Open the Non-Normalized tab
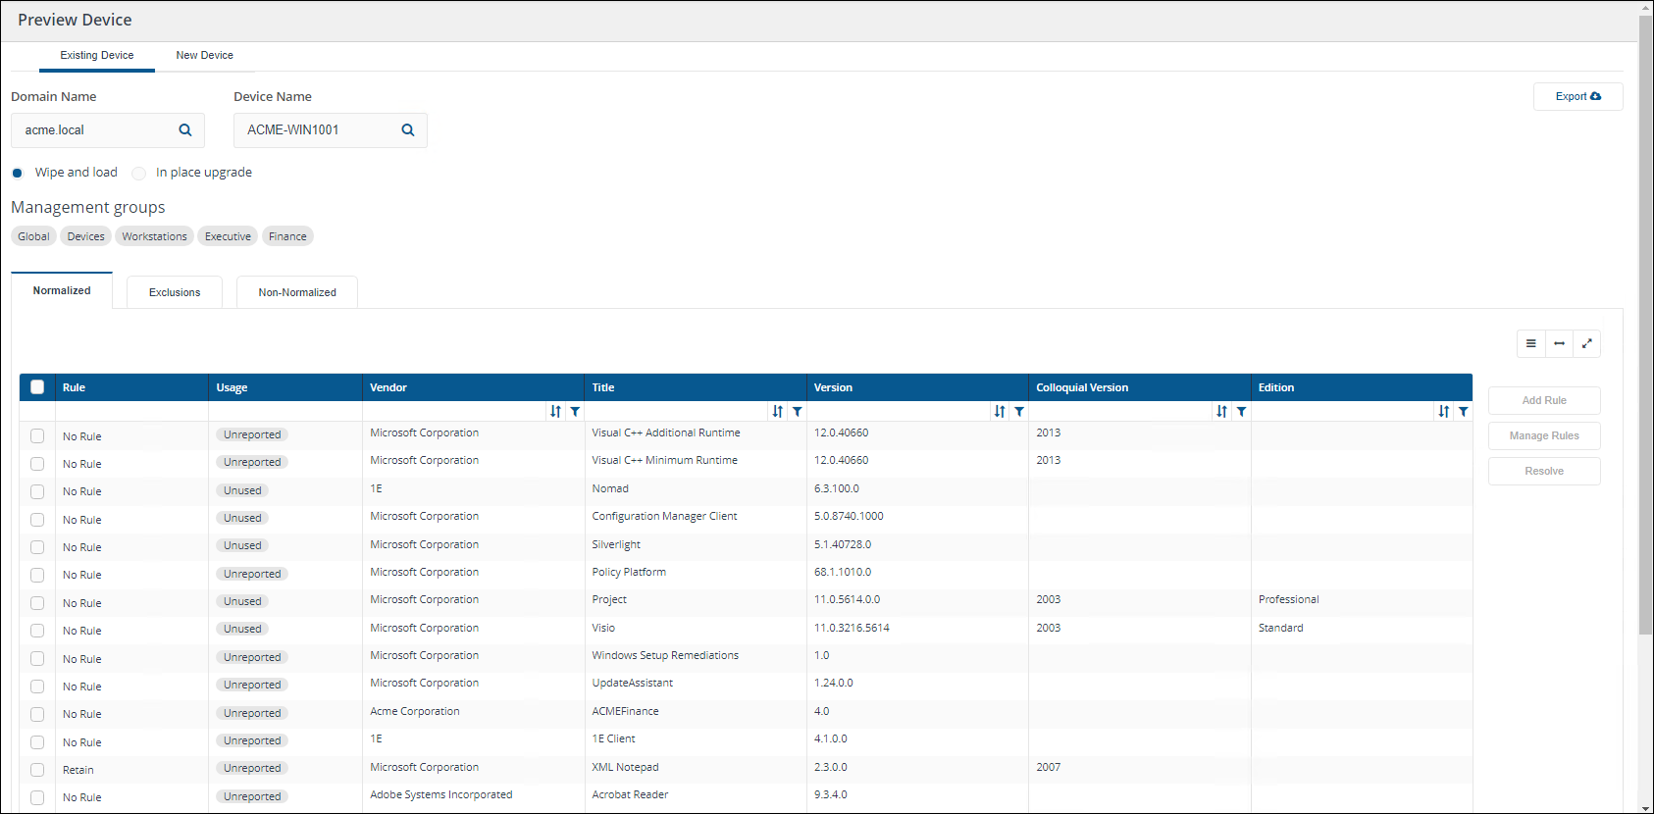Screen dimensions: 1654x814 click(297, 292)
